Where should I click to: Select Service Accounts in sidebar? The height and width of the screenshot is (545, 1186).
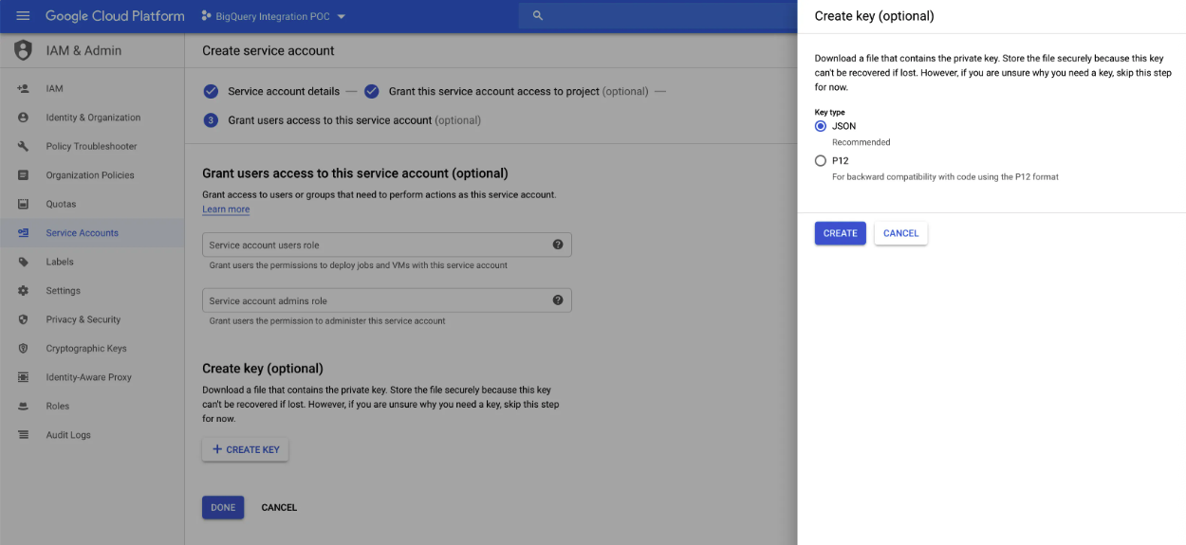click(x=92, y=233)
